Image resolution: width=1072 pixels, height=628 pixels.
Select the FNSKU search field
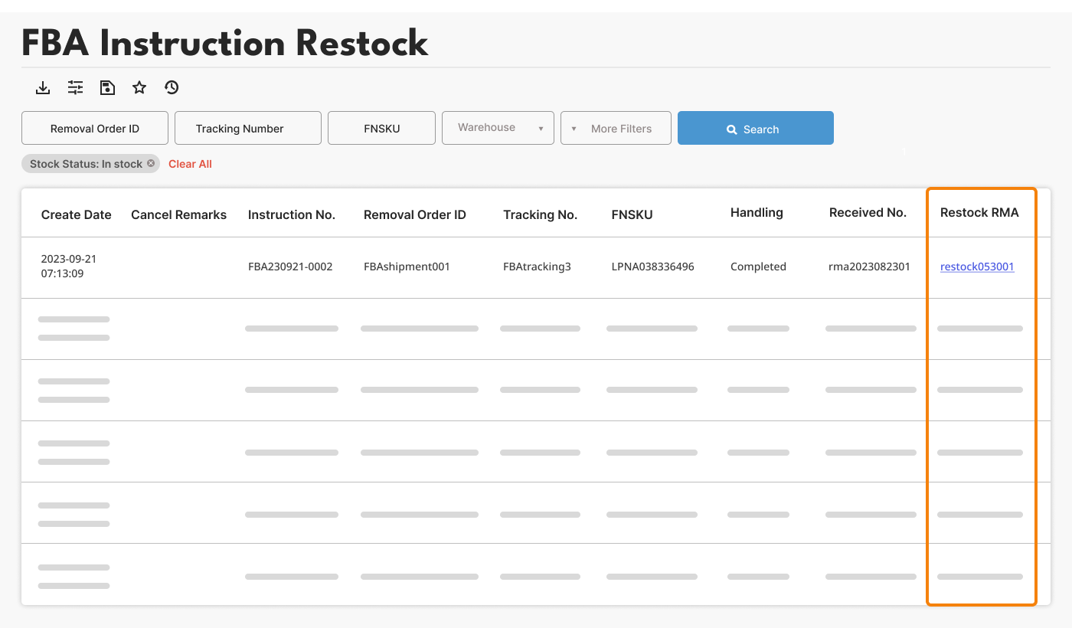click(381, 129)
